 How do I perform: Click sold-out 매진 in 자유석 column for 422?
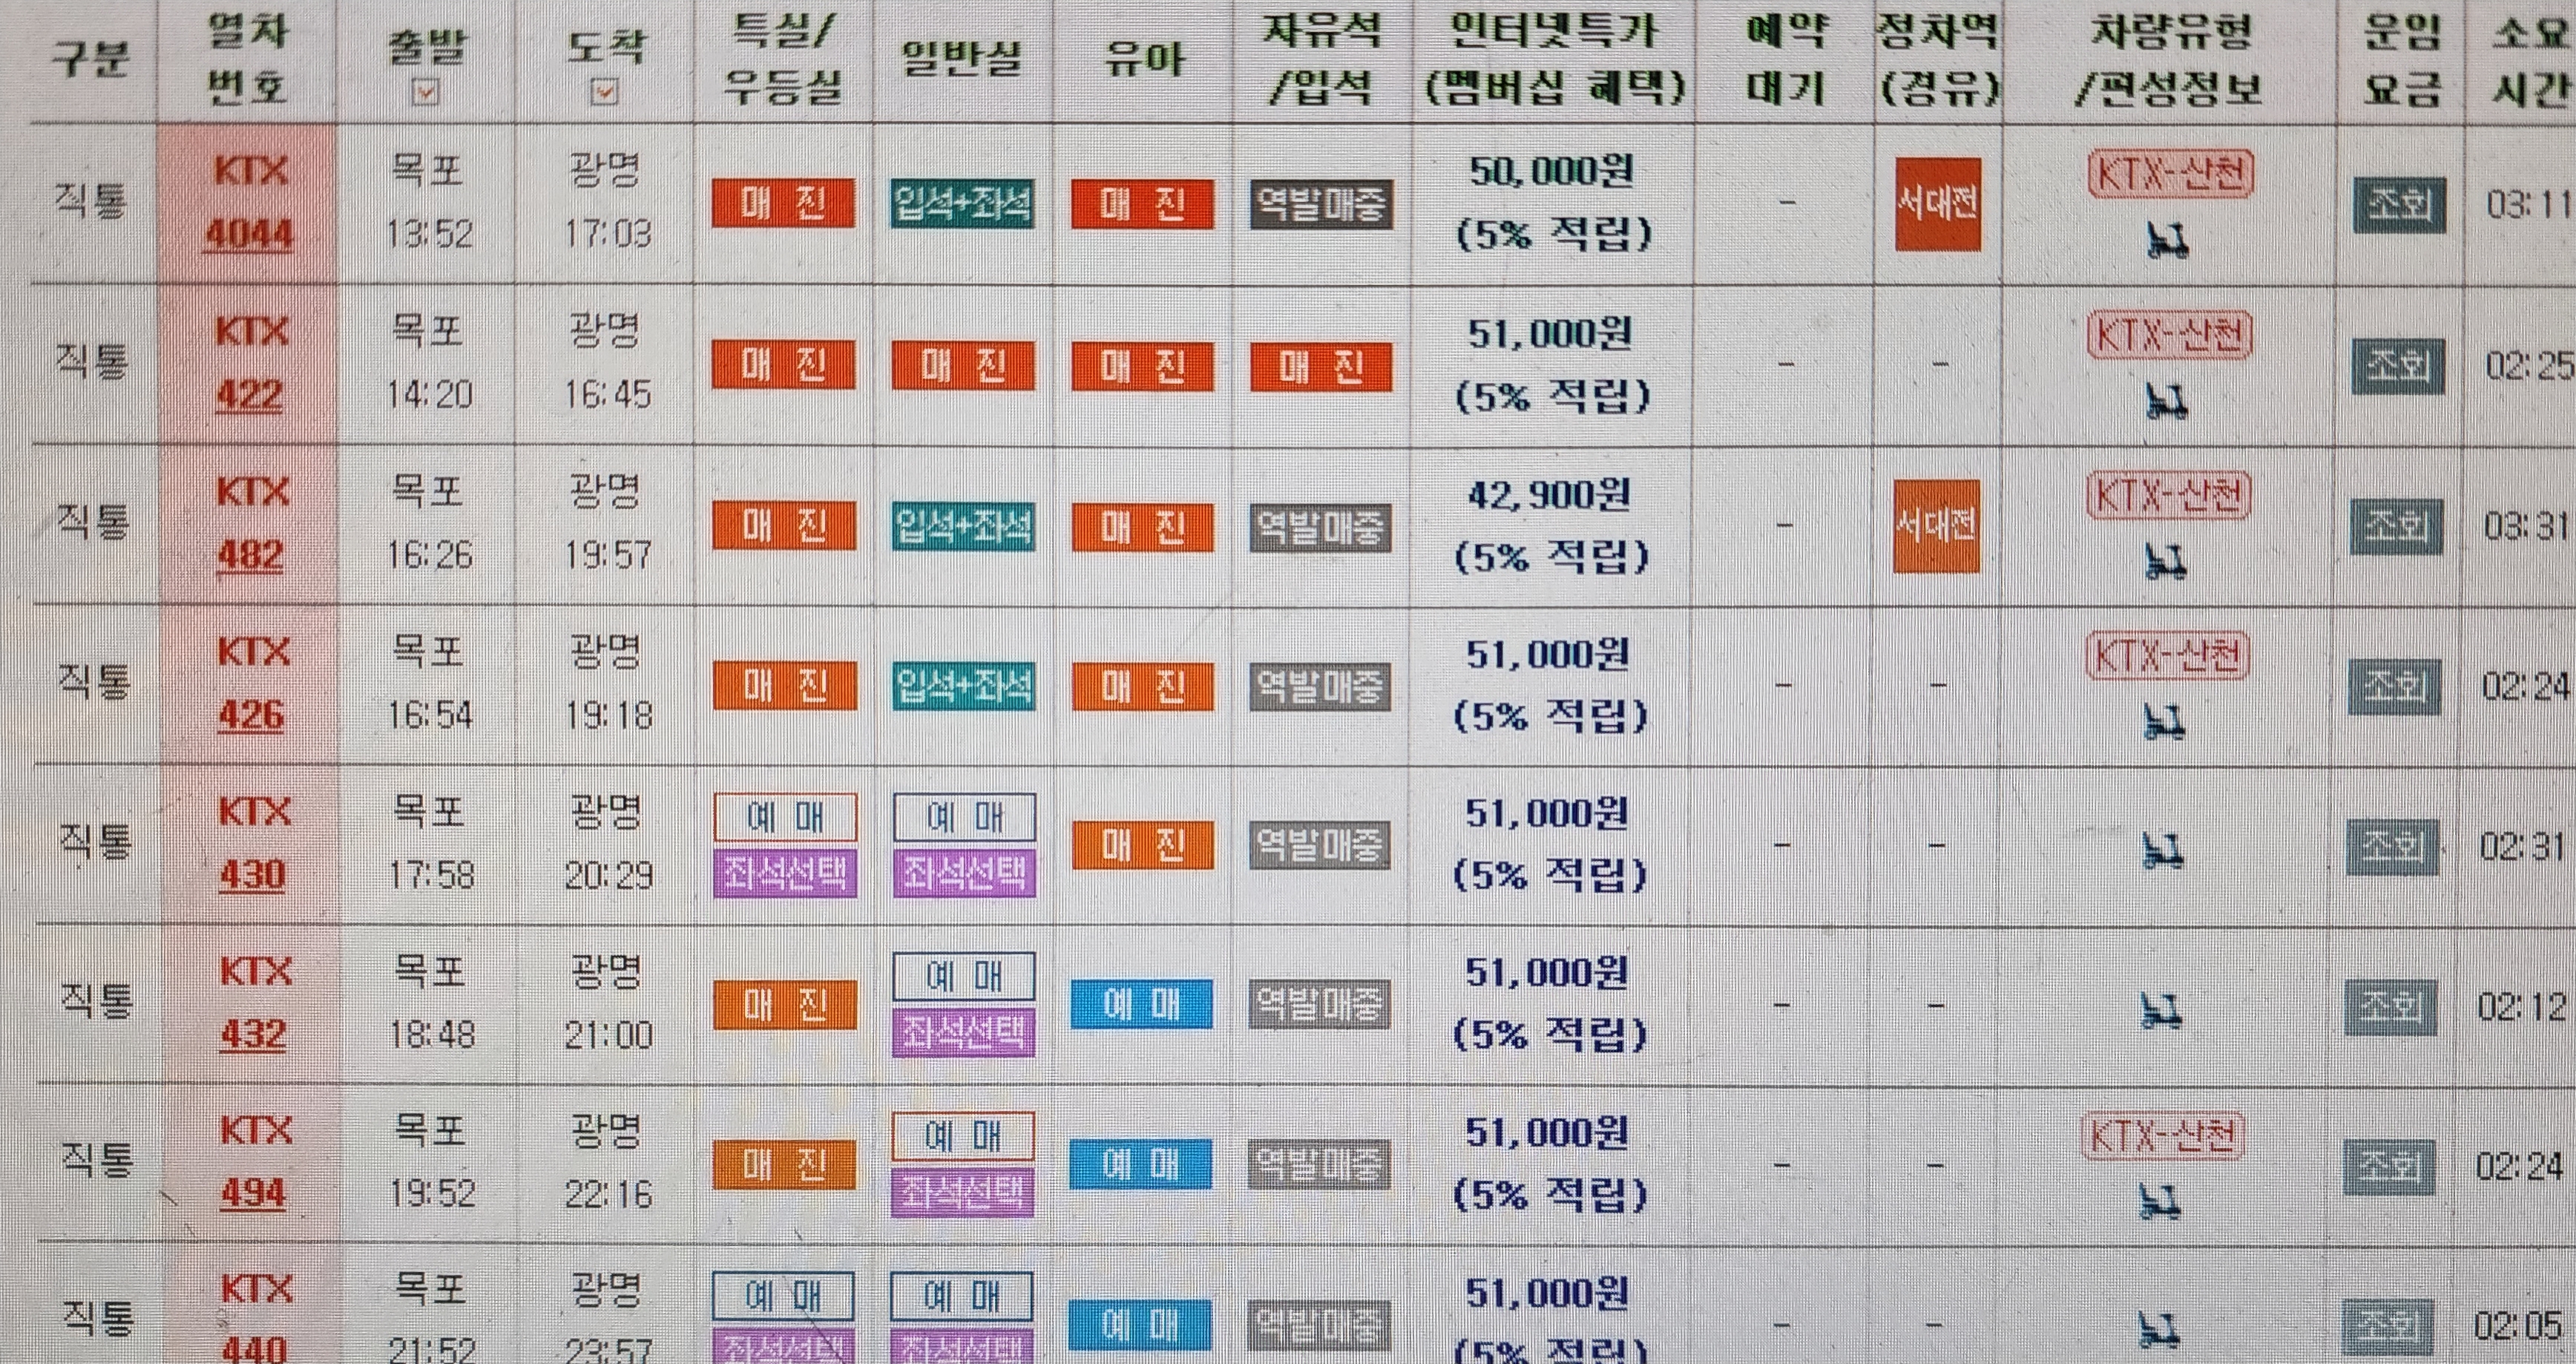pos(1322,366)
